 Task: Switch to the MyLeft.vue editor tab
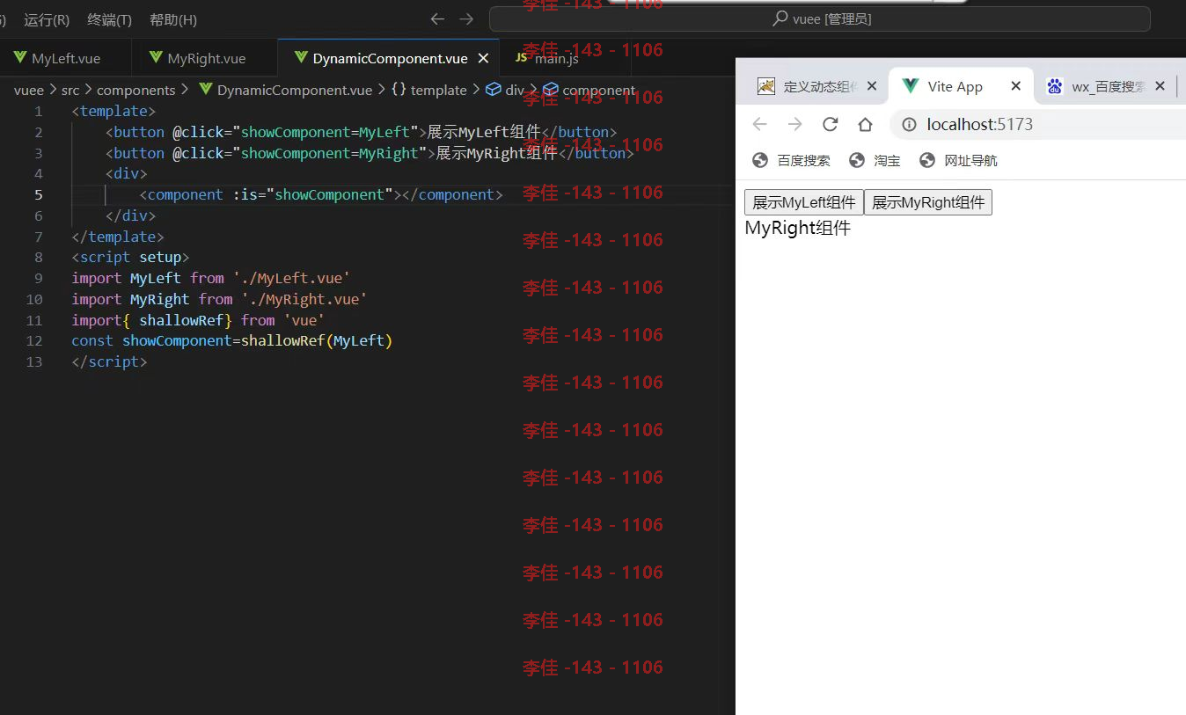(x=66, y=59)
